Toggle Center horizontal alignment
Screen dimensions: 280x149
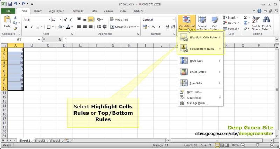[85, 27]
